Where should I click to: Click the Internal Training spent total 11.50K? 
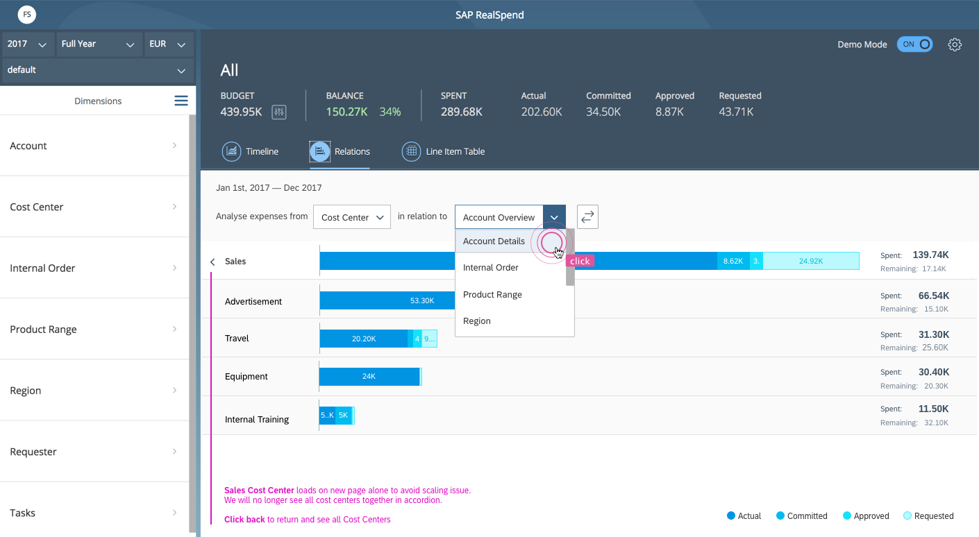point(934,409)
